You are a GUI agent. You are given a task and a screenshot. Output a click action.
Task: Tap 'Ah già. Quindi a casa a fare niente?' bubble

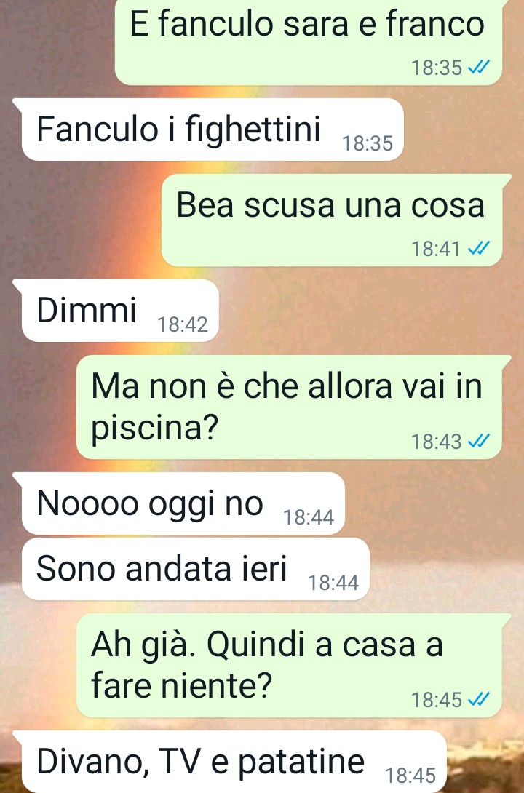click(290, 666)
